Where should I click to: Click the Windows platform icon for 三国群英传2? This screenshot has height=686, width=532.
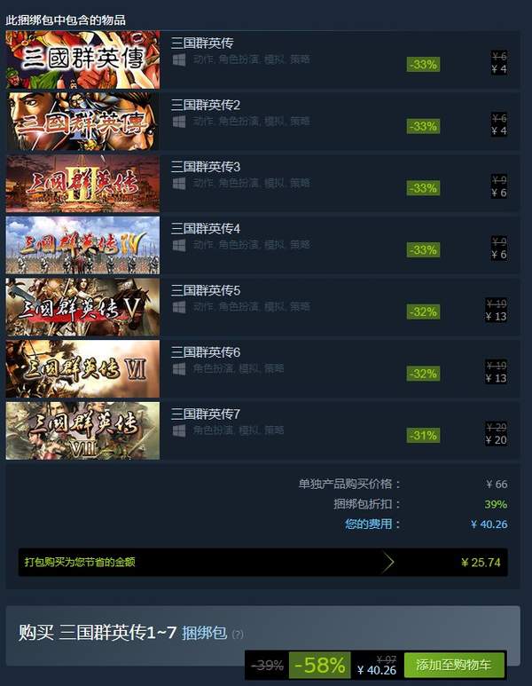click(179, 122)
